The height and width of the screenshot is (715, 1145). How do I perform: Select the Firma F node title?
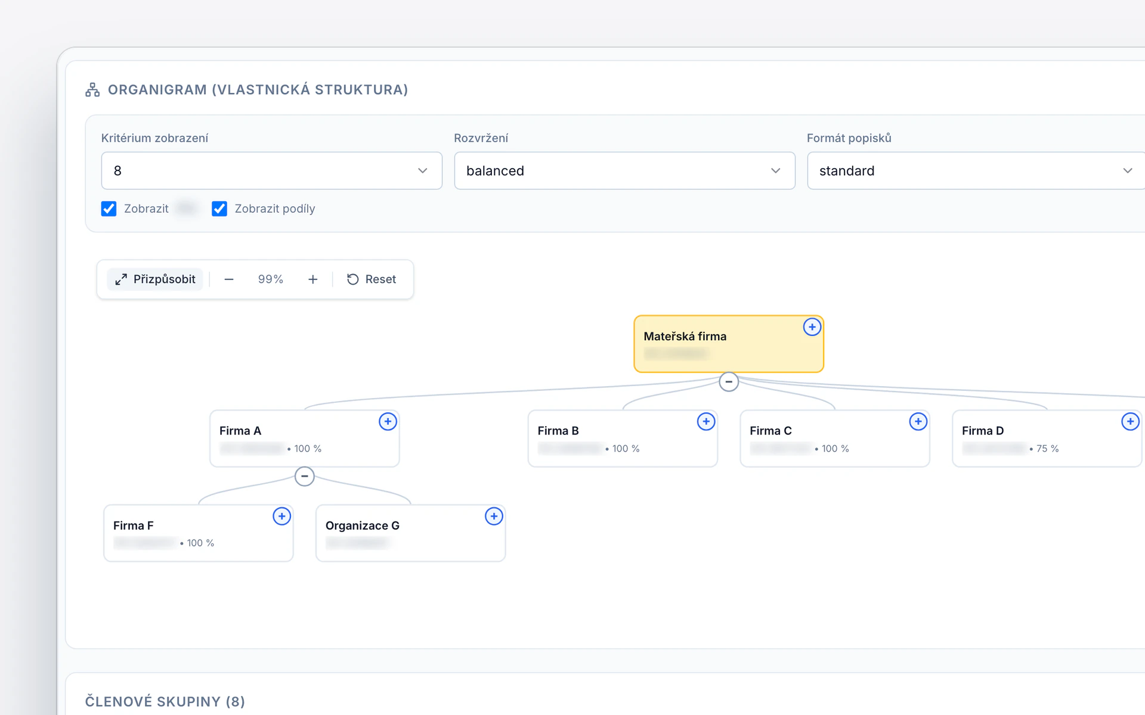[134, 526]
